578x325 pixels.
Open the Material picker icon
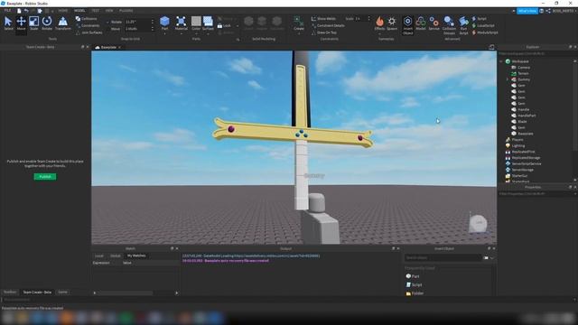pos(181,22)
